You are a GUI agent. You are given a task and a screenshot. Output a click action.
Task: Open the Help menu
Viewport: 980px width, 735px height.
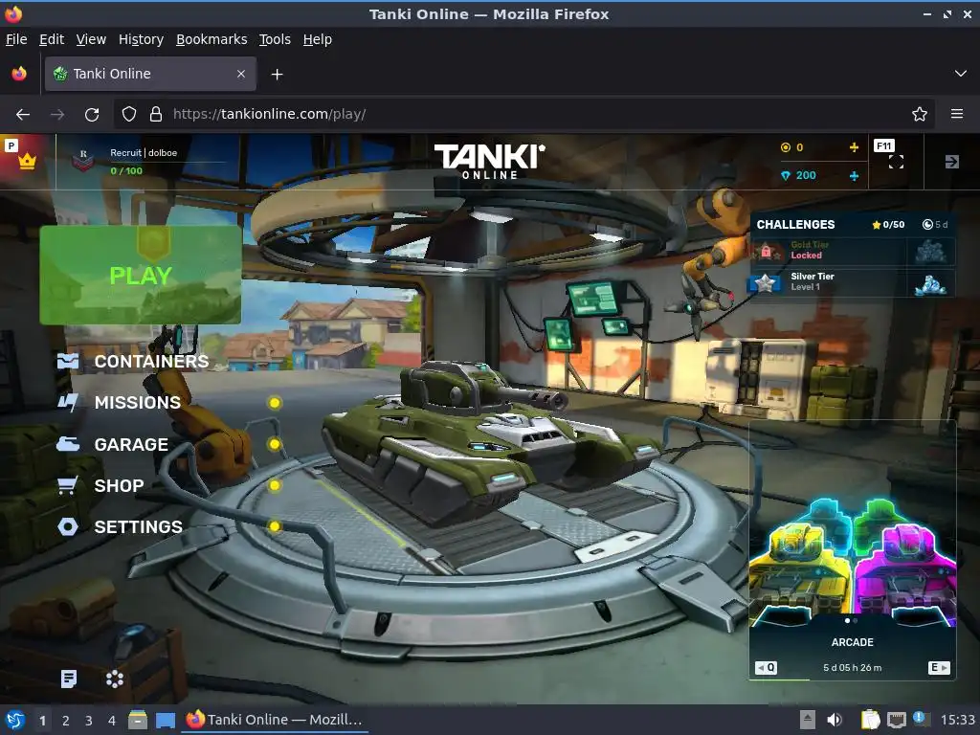click(318, 39)
